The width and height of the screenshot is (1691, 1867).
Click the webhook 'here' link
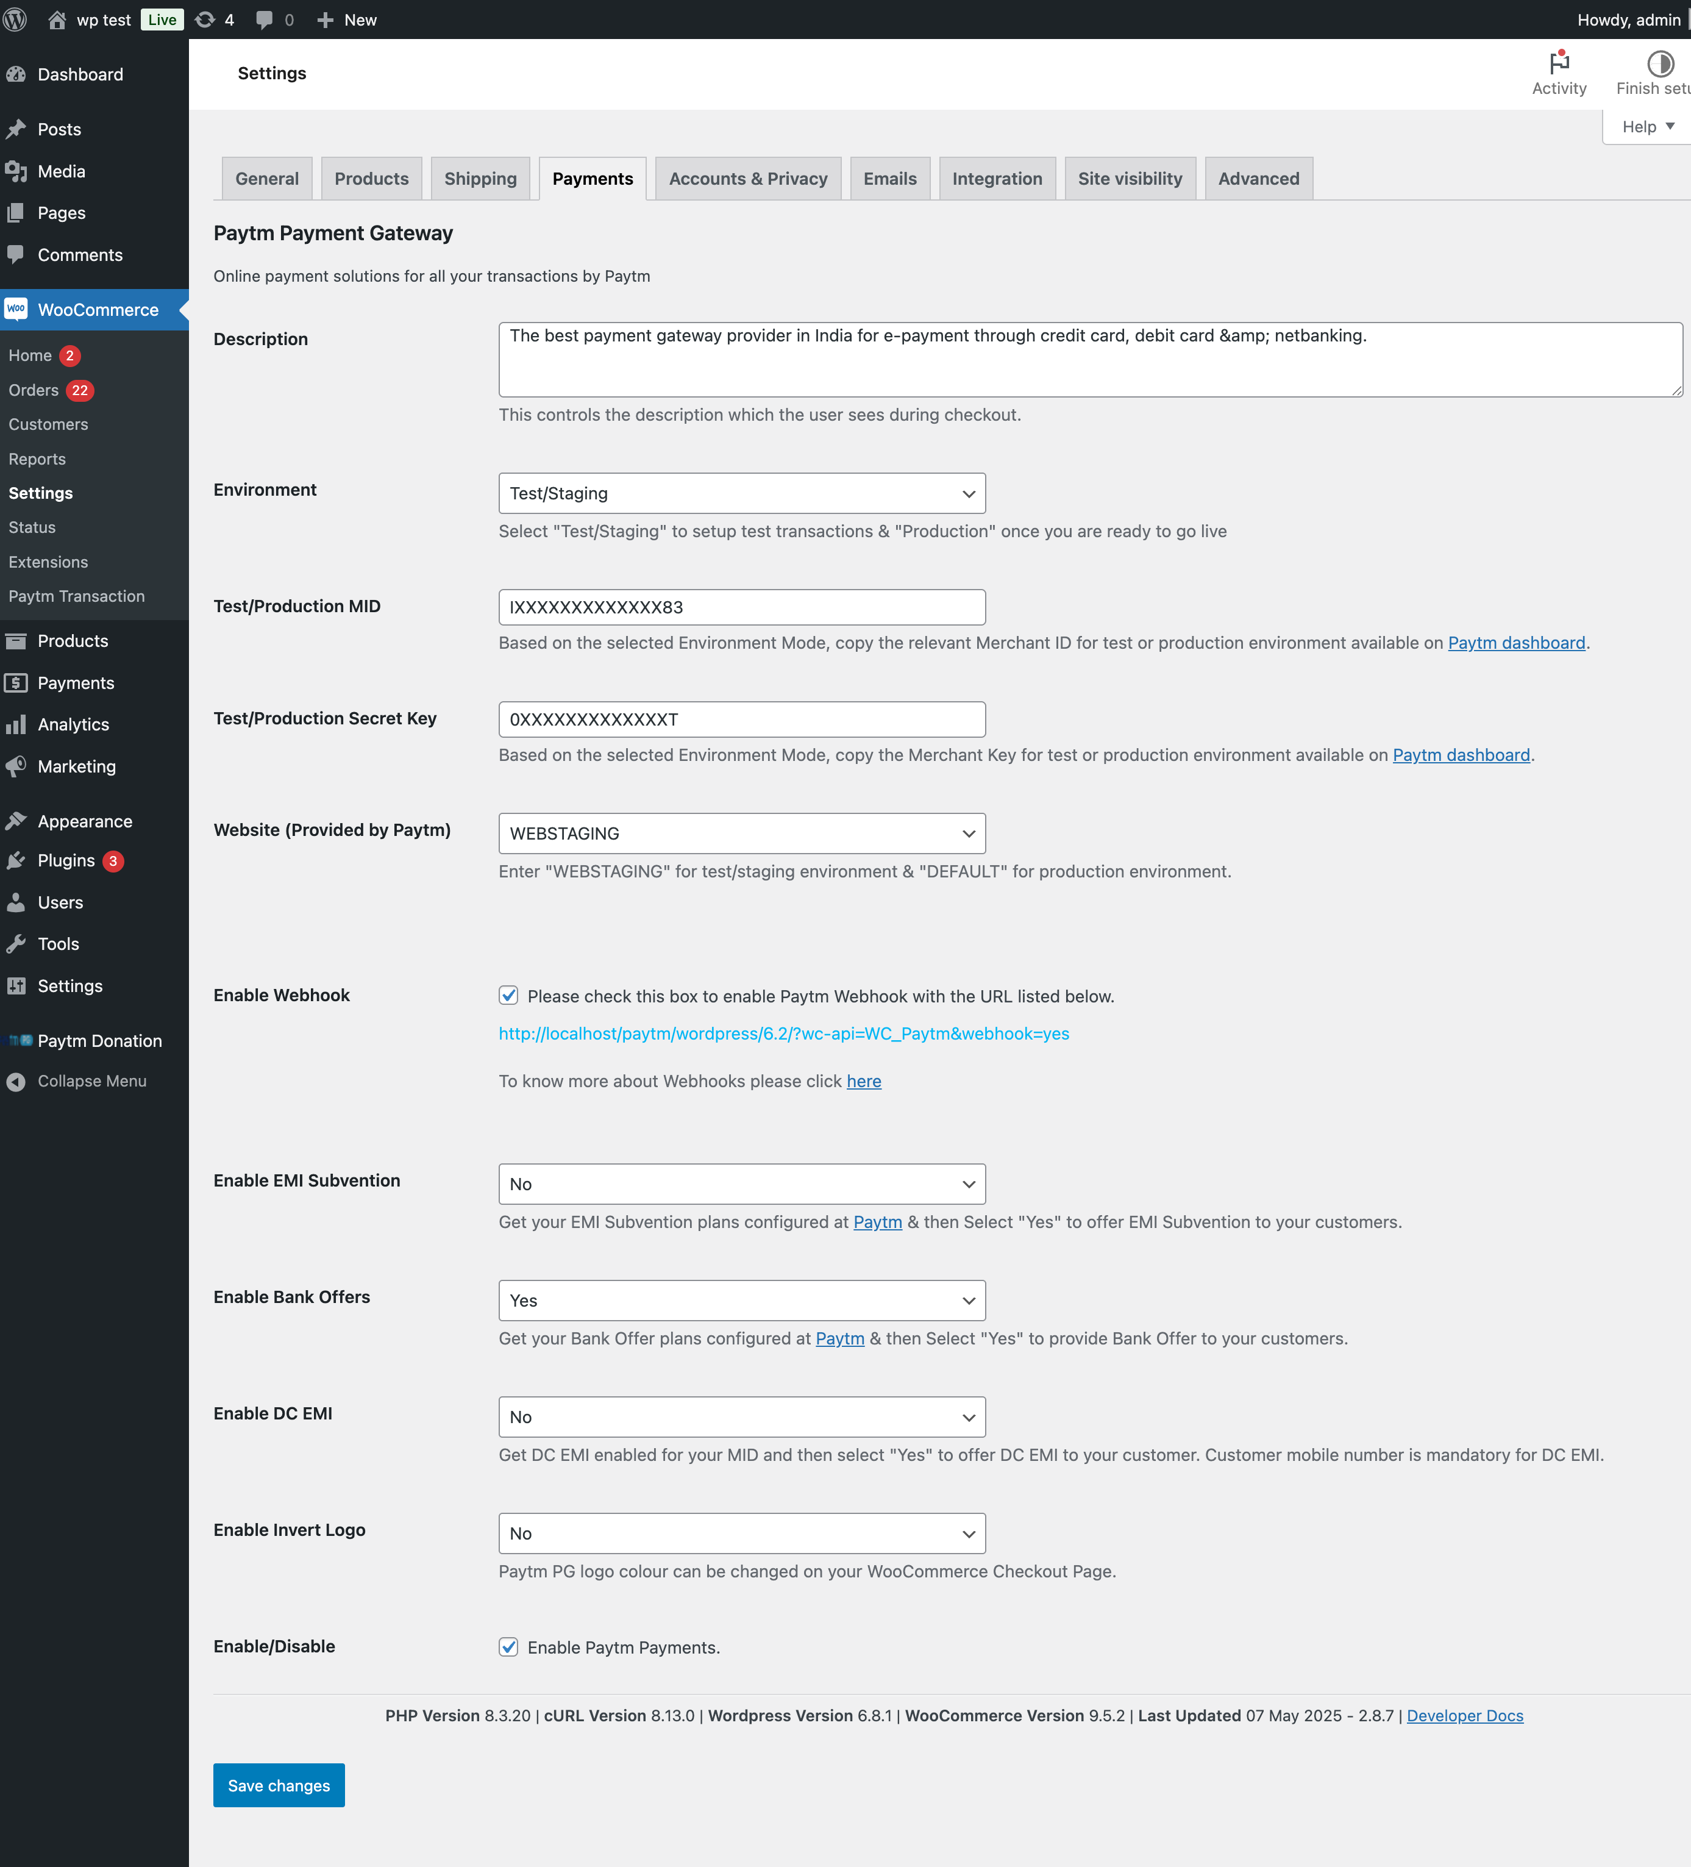864,1080
